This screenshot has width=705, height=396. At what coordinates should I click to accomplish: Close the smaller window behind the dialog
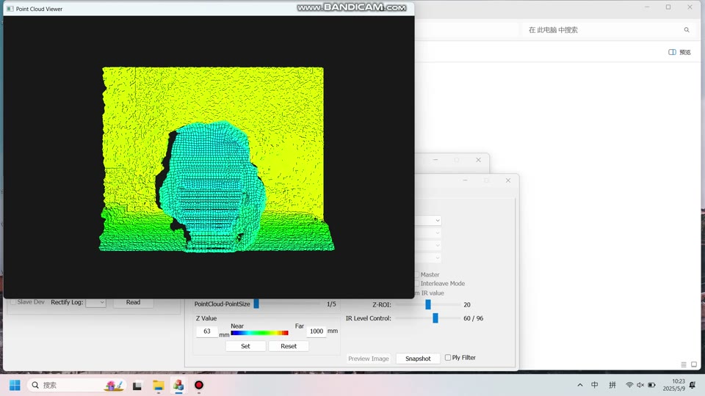(478, 160)
